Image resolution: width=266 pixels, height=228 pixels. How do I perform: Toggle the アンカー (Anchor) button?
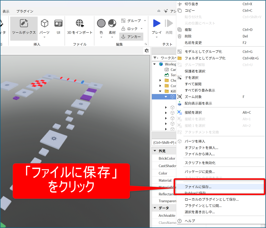[131, 37]
